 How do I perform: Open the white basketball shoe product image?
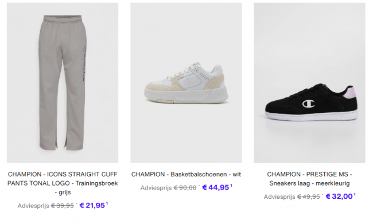186,82
